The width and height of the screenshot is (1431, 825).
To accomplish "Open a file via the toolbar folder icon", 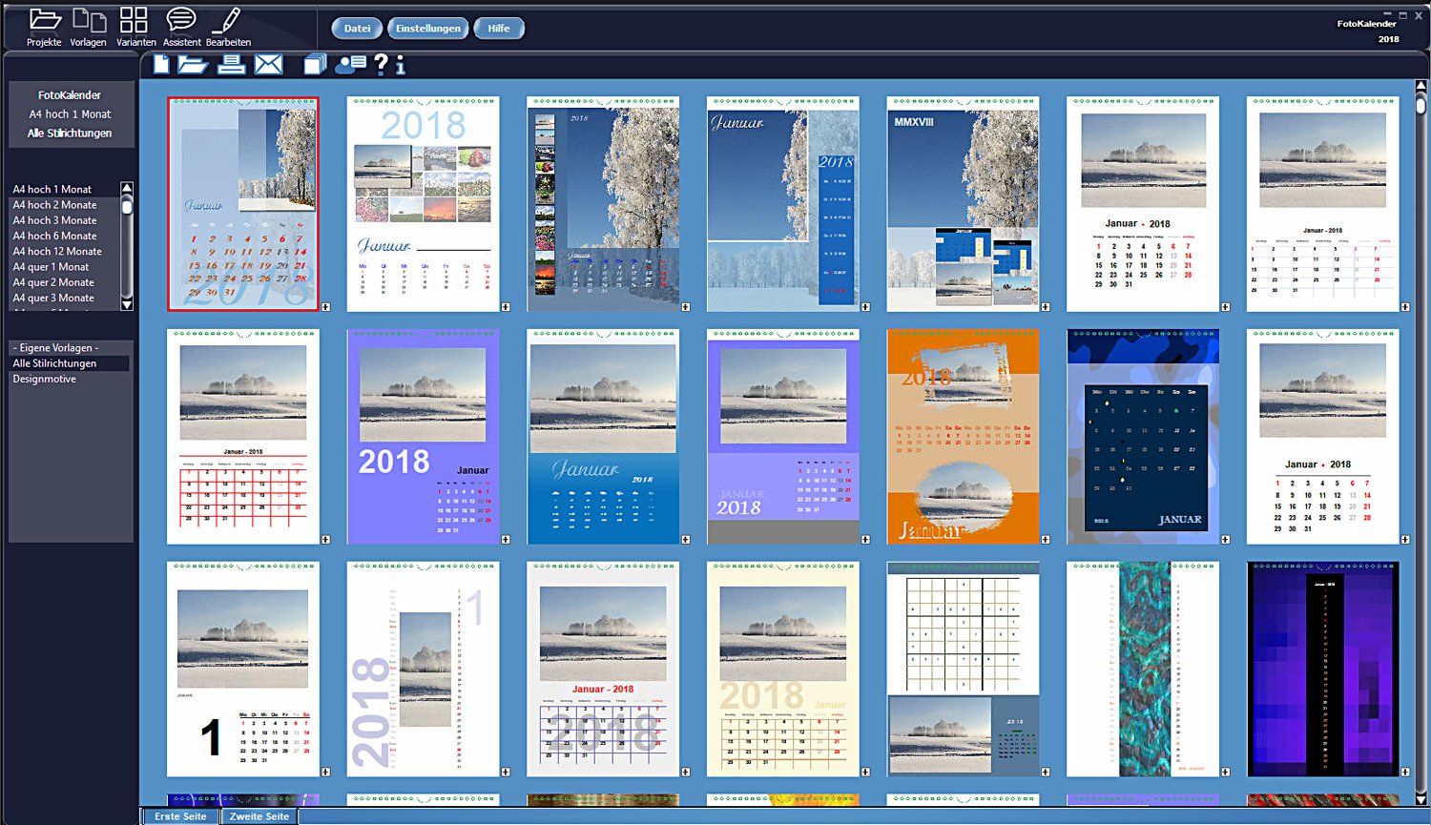I will [x=193, y=65].
